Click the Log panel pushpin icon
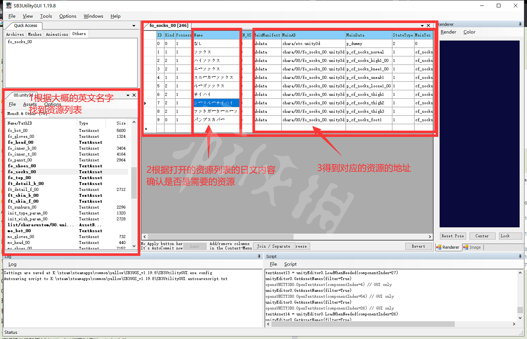The width and height of the screenshot is (527, 339). (x=259, y=256)
